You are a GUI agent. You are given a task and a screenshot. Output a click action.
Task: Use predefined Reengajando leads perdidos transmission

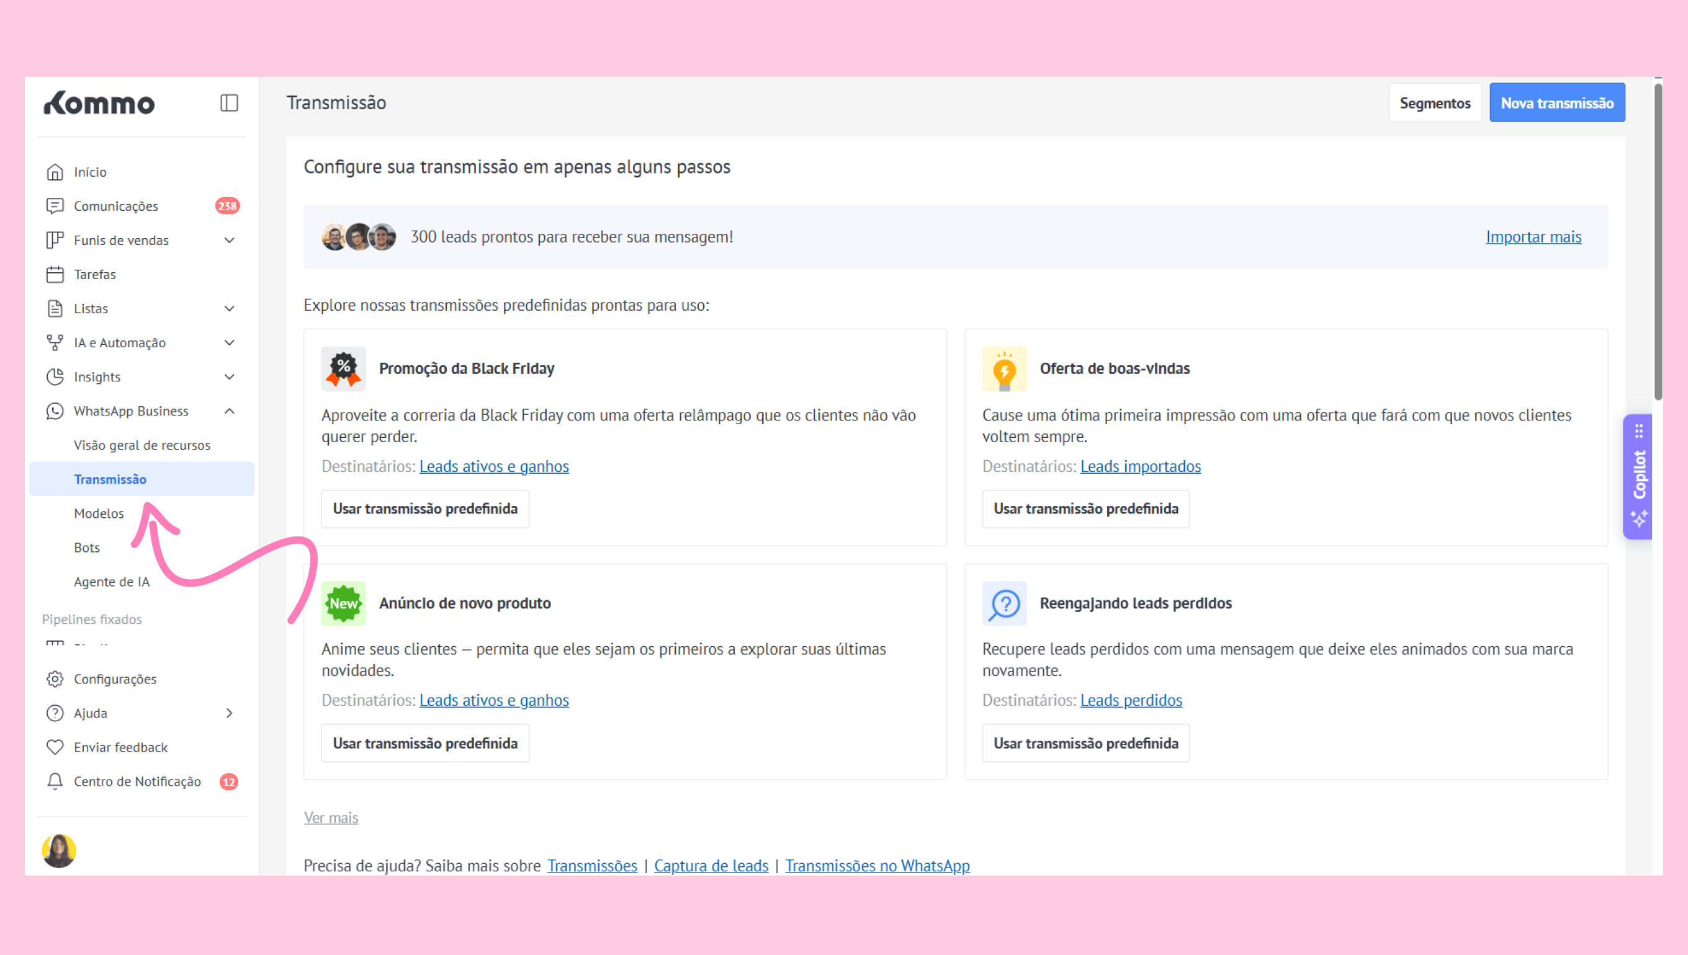tap(1085, 743)
